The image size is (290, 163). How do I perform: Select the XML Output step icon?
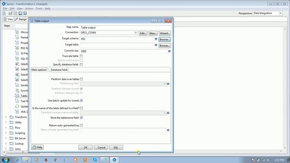click(17, 112)
